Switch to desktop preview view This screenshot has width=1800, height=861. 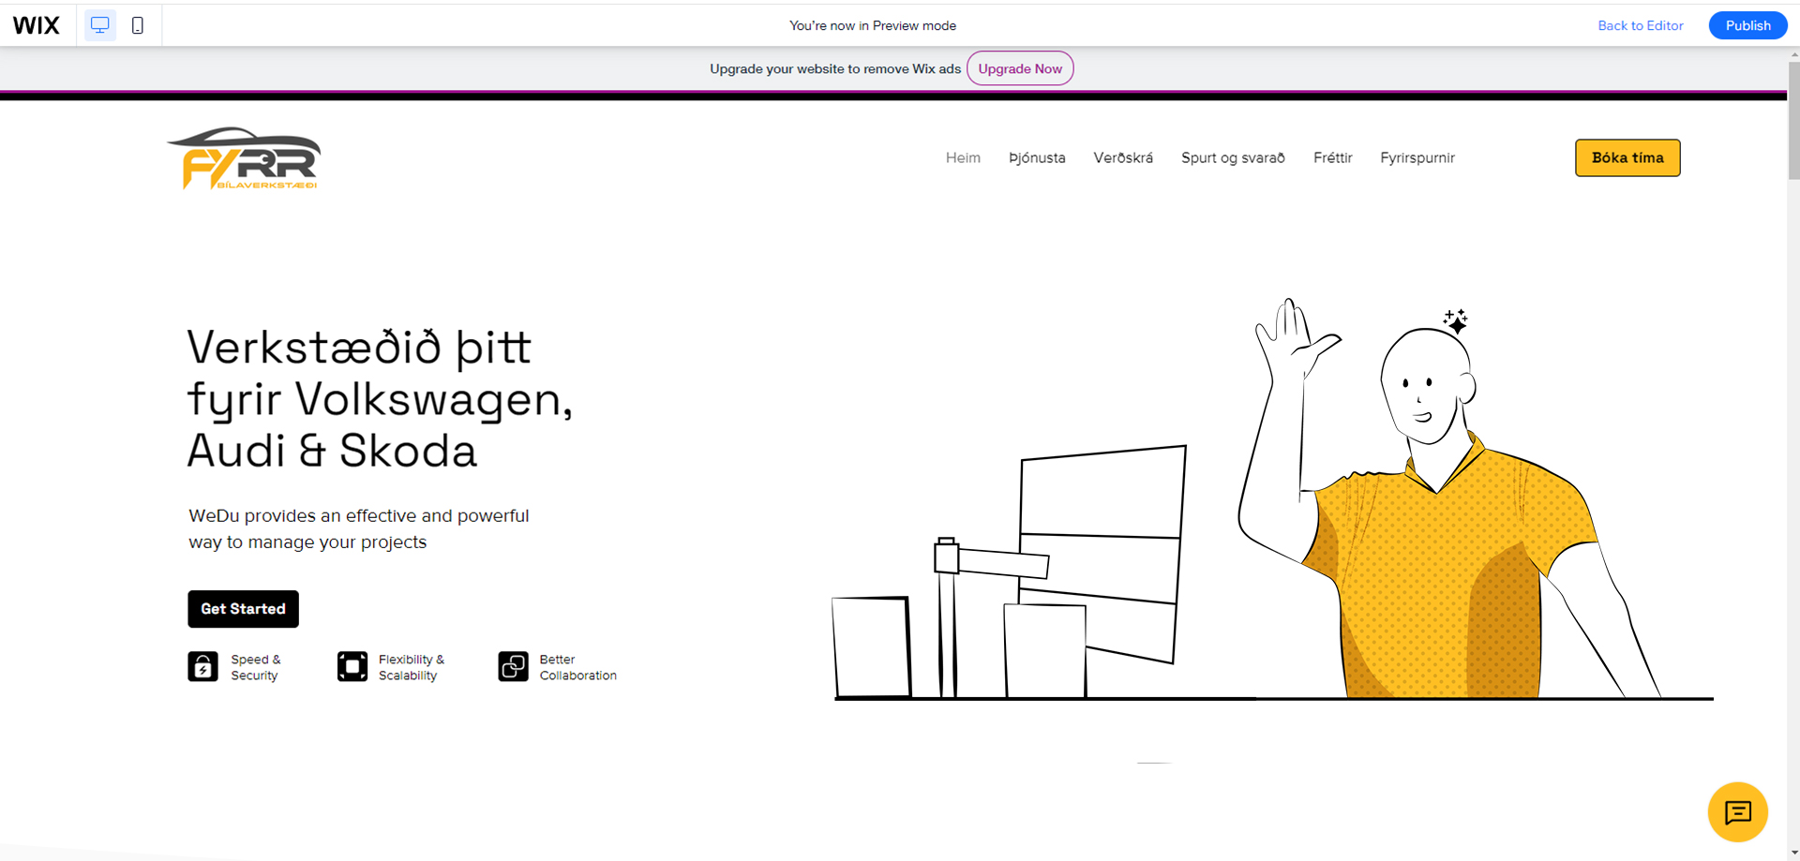[100, 25]
